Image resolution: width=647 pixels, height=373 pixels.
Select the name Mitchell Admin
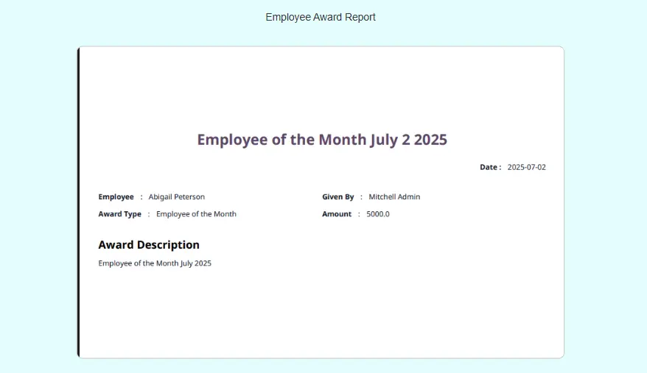(x=394, y=196)
